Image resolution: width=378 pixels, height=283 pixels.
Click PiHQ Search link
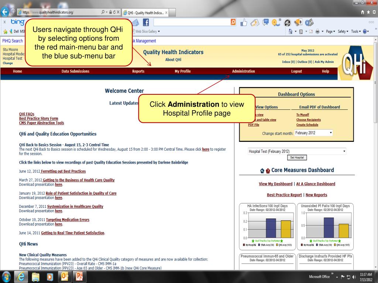(x=12, y=41)
